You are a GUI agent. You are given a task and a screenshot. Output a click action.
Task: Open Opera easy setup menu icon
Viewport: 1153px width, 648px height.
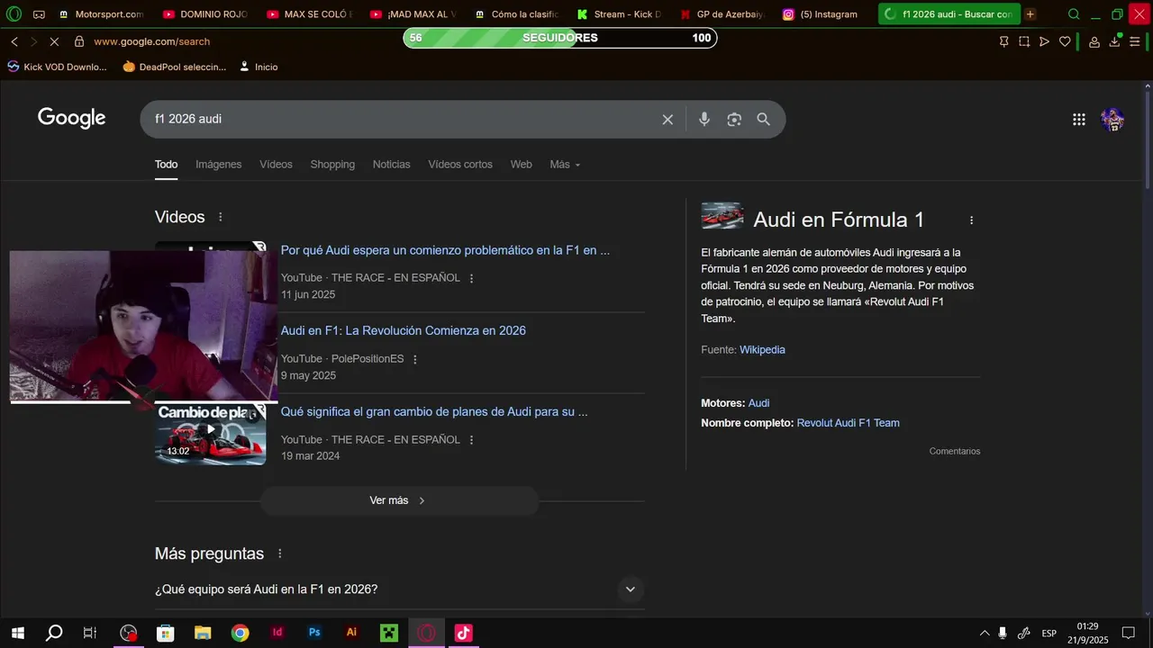tap(1135, 41)
